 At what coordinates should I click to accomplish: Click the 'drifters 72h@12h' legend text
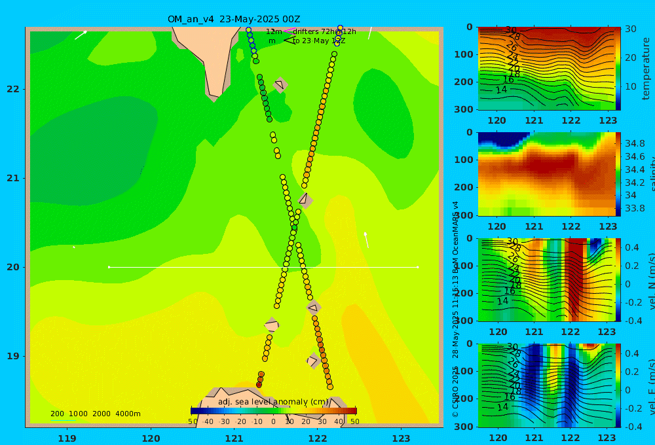(x=325, y=31)
